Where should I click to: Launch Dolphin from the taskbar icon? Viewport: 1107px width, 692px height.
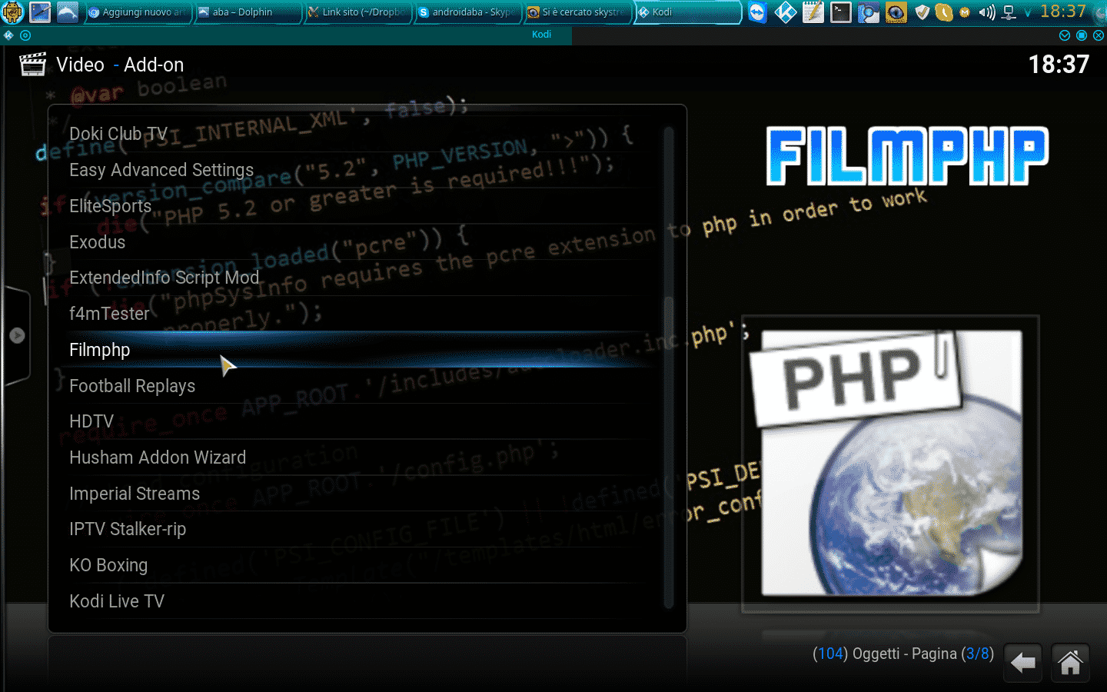pos(68,12)
